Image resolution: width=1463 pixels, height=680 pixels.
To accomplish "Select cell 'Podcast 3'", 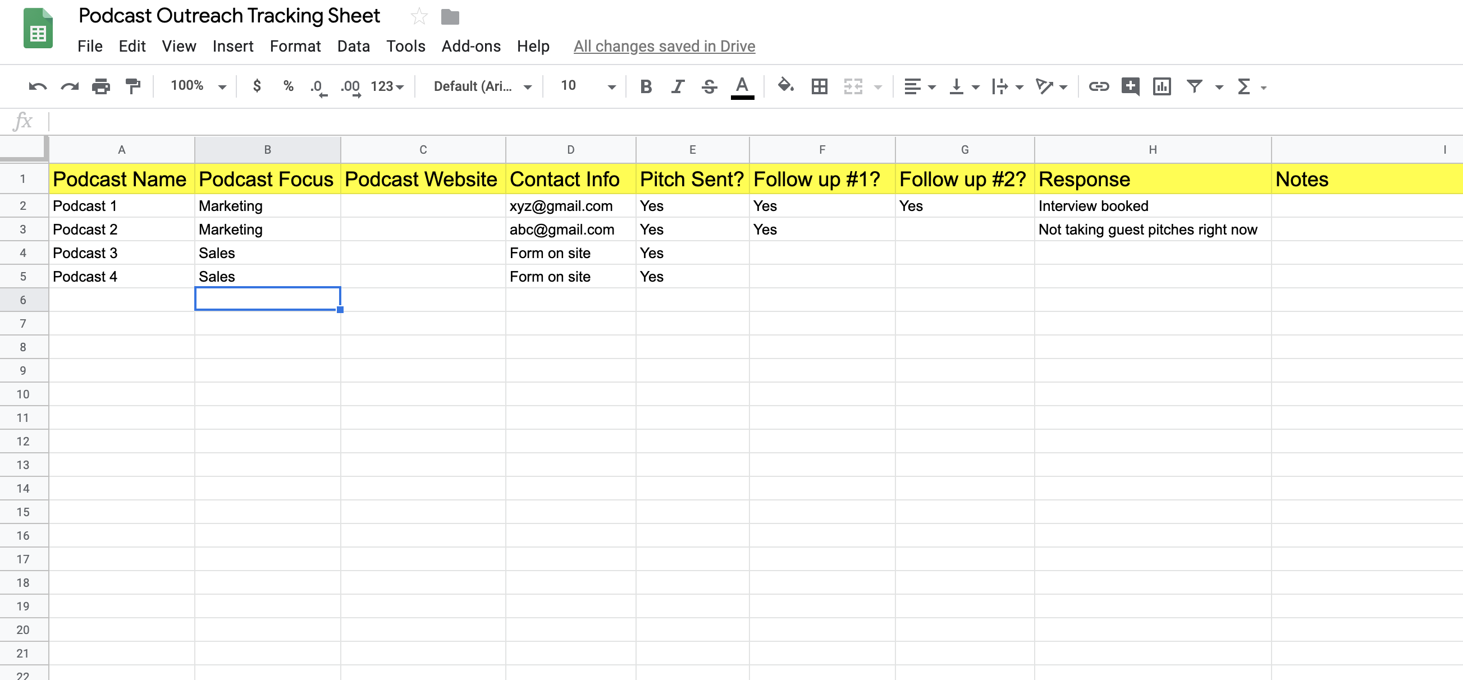I will coord(121,253).
